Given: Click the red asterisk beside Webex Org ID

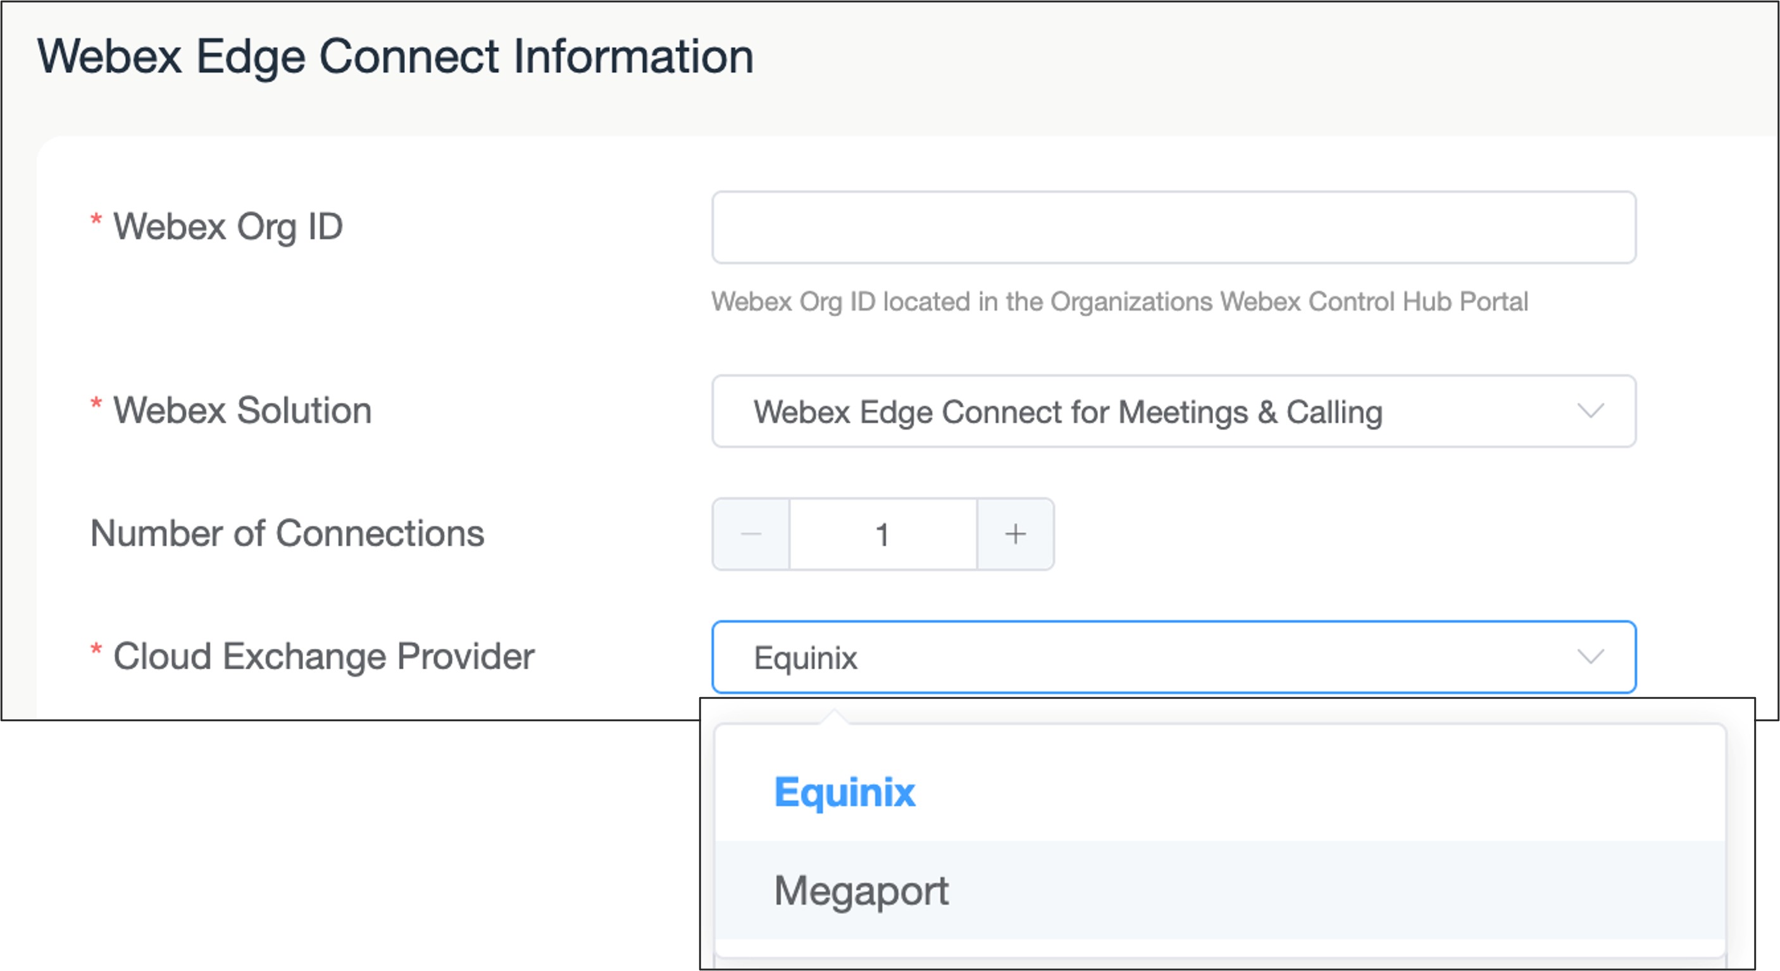Looking at the screenshot, I should (x=96, y=220).
